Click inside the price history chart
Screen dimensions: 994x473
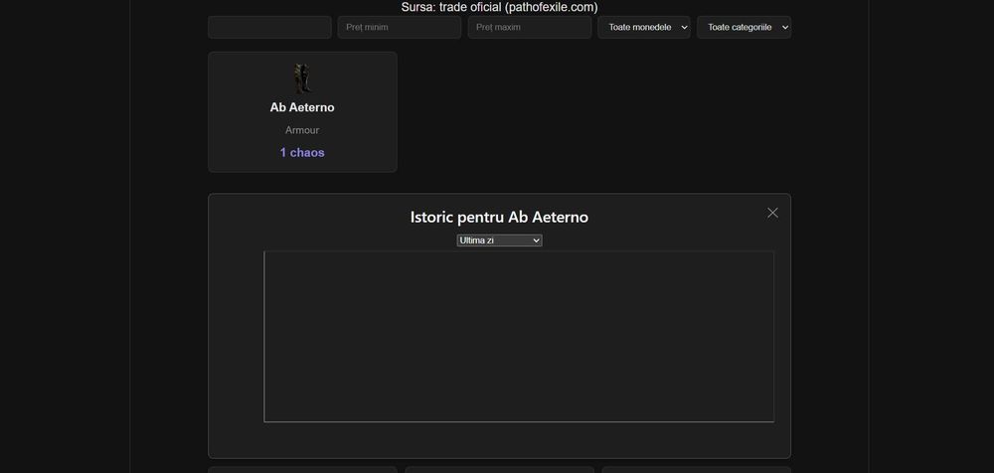(519, 337)
